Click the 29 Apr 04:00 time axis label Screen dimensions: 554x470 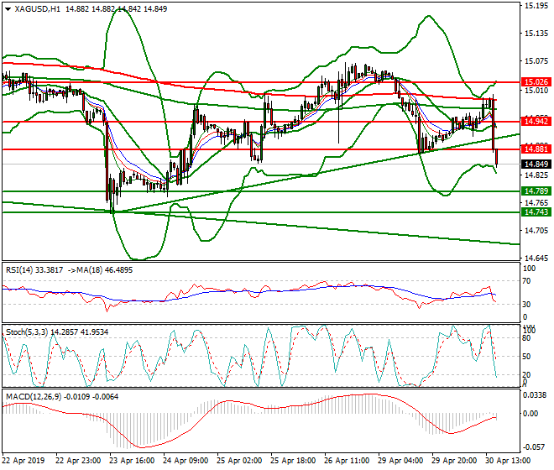point(400,461)
